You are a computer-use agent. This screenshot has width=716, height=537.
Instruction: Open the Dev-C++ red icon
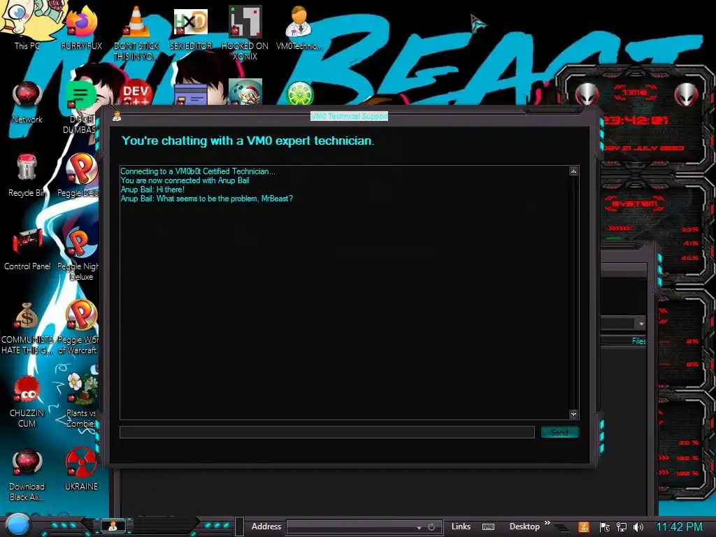point(136,94)
